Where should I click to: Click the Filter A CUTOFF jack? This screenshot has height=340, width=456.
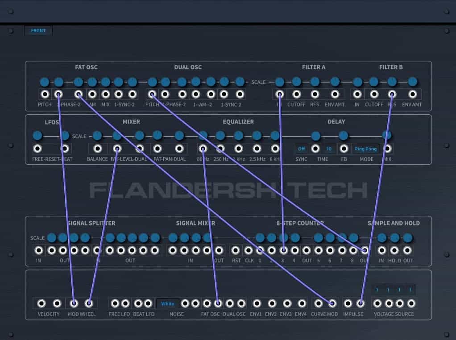point(296,94)
